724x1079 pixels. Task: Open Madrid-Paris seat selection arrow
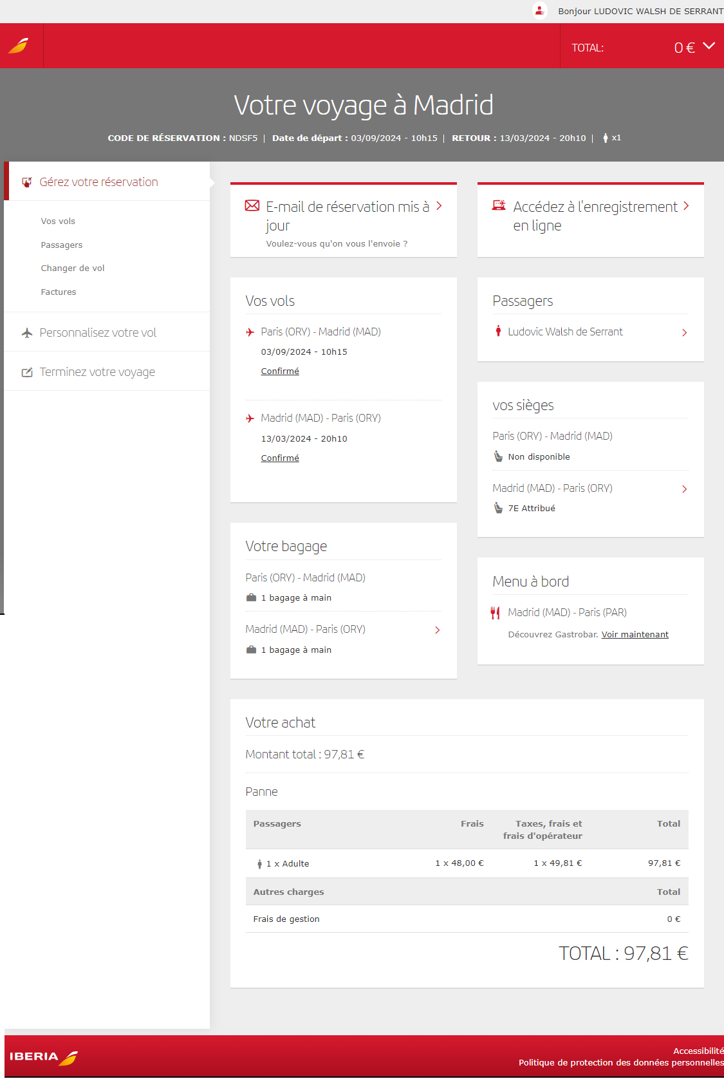pos(684,489)
